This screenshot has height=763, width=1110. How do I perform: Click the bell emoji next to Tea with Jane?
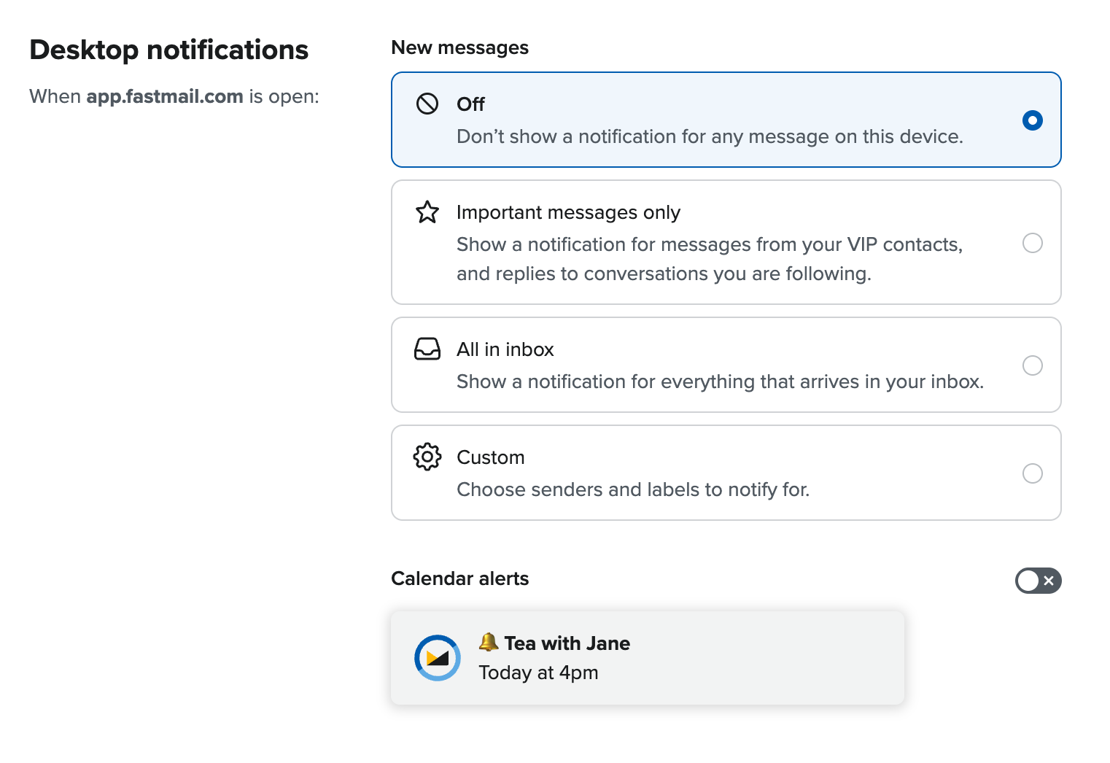[489, 642]
